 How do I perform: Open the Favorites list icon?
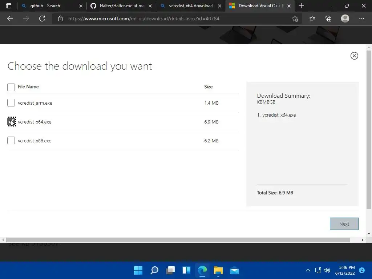[x=312, y=19]
